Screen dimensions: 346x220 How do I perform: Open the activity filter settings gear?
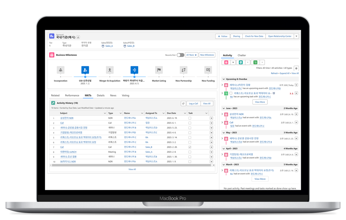pyautogui.click(x=296, y=68)
